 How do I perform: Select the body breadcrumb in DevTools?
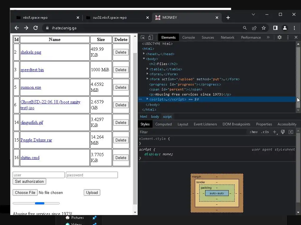[155, 117]
